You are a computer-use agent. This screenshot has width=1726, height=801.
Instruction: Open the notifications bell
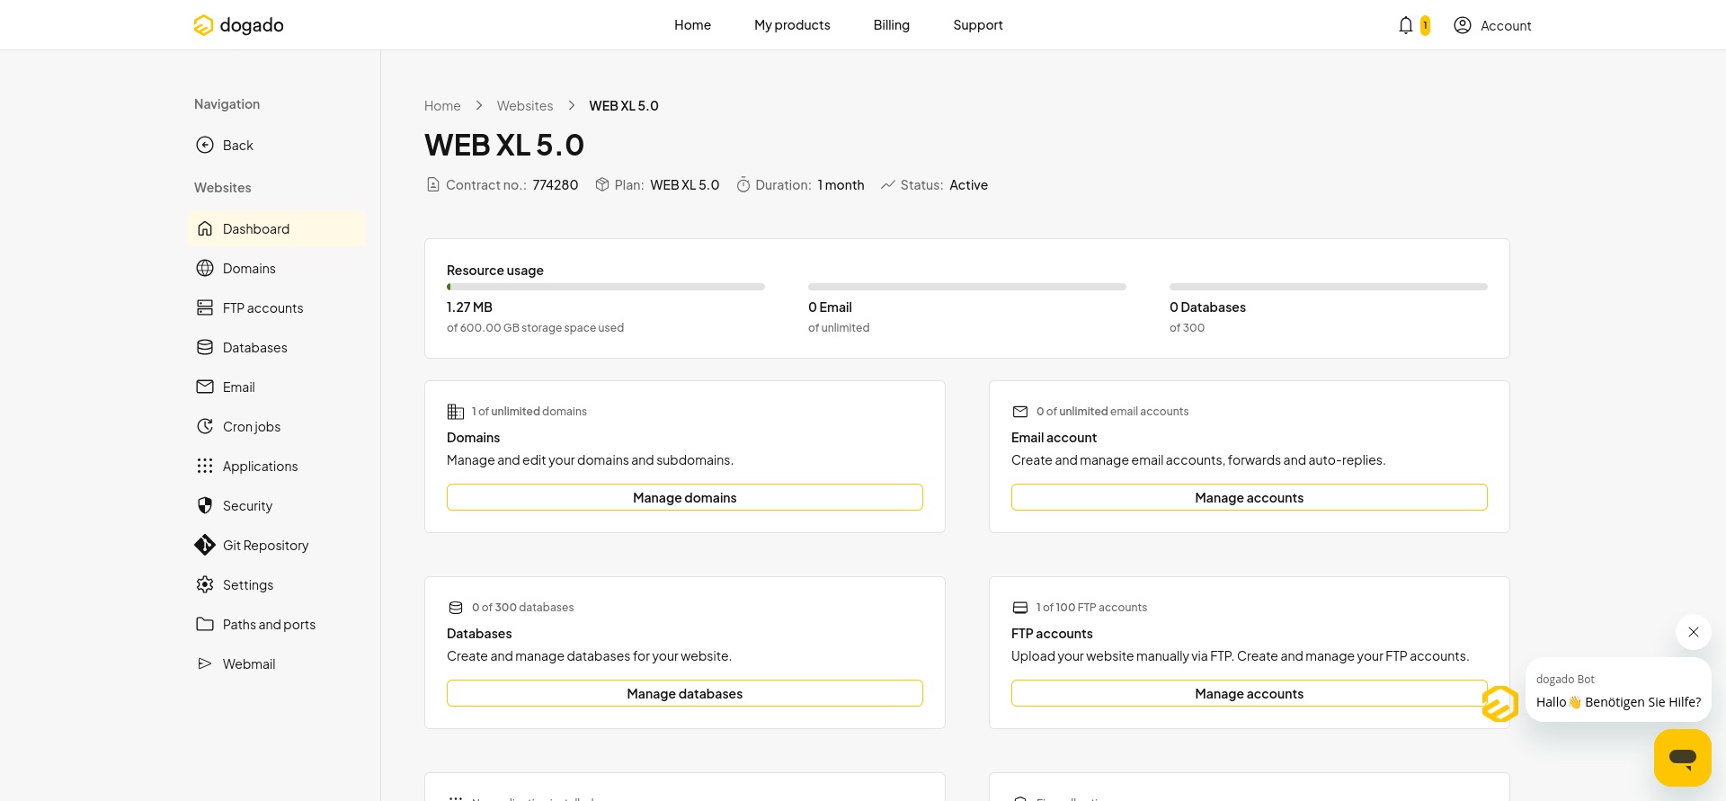click(1406, 25)
